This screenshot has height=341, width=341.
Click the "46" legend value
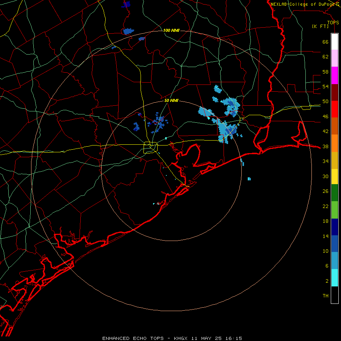pyautogui.click(x=325, y=117)
